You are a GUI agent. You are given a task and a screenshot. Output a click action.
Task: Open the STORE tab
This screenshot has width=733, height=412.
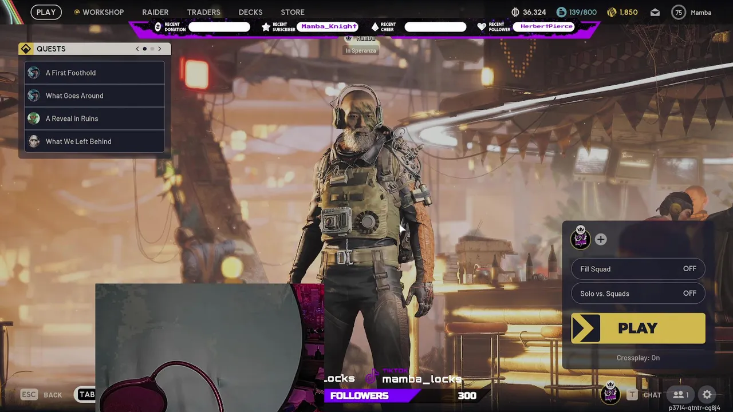coord(293,12)
